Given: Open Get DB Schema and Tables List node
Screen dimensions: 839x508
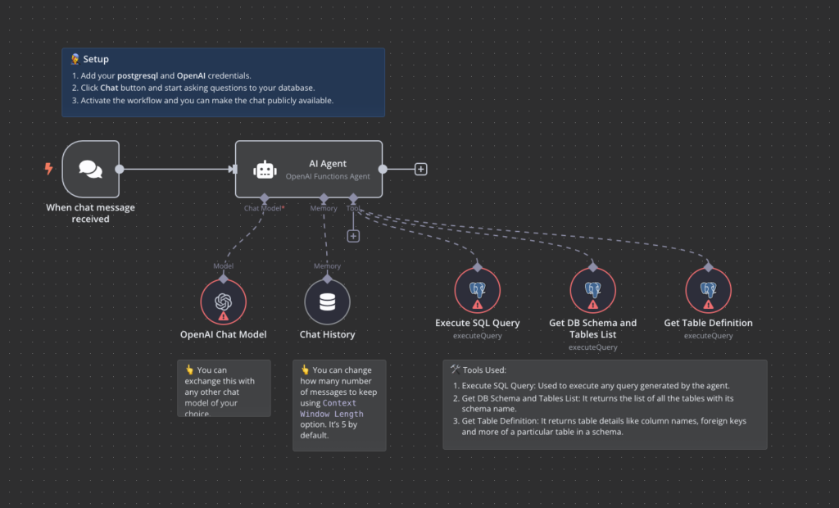Looking at the screenshot, I should [592, 291].
